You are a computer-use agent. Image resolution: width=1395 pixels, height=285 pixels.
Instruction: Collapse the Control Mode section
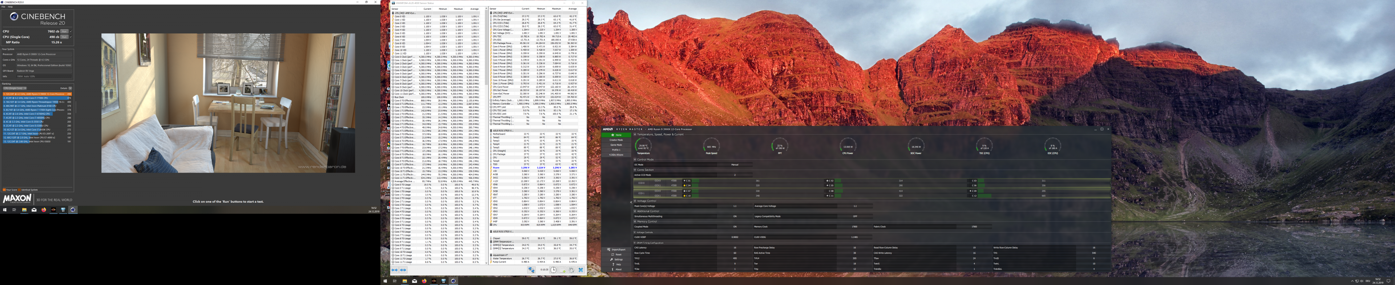635,160
